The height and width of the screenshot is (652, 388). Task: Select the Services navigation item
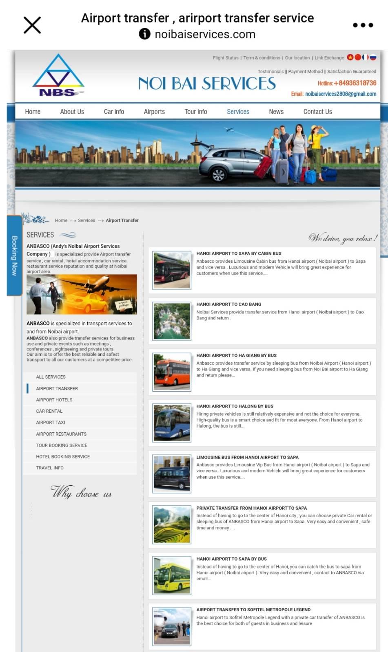pos(238,112)
